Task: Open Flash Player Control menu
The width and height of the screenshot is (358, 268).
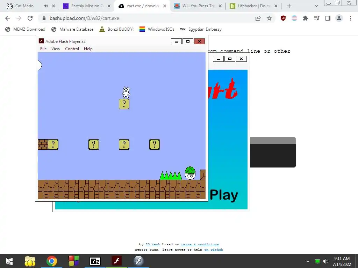Action: pyautogui.click(x=72, y=49)
